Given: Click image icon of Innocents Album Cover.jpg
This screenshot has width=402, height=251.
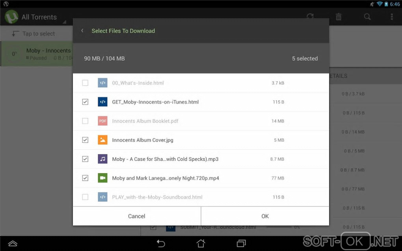Looking at the screenshot, I should [102, 140].
